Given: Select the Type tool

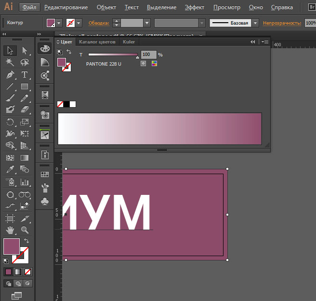Looking at the screenshot, I should click(25, 75).
